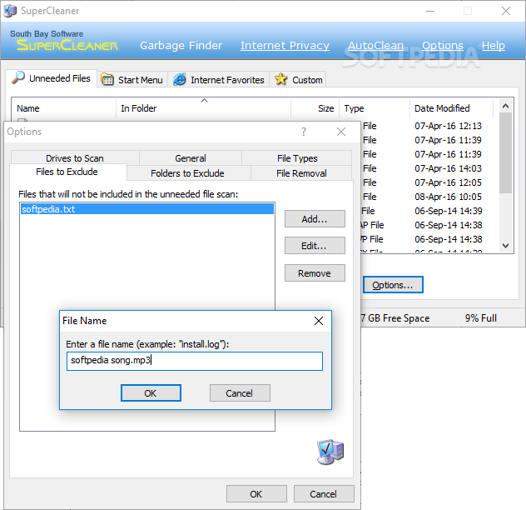Switch to the Start Menu tab
This screenshot has width=526, height=510.
(132, 80)
